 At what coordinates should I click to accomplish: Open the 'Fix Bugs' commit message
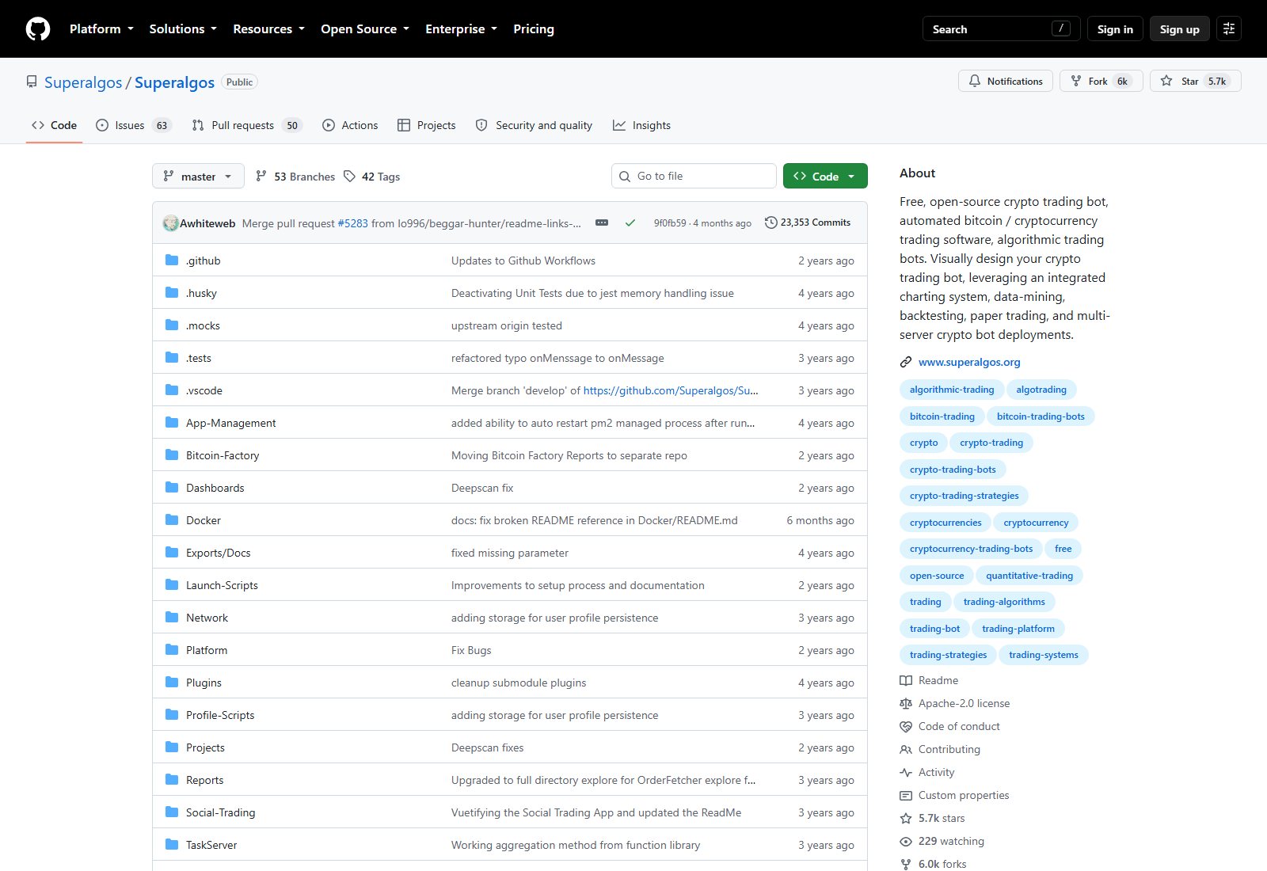471,650
